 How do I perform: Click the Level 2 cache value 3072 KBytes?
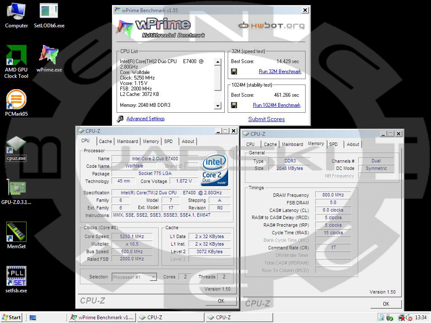210,252
